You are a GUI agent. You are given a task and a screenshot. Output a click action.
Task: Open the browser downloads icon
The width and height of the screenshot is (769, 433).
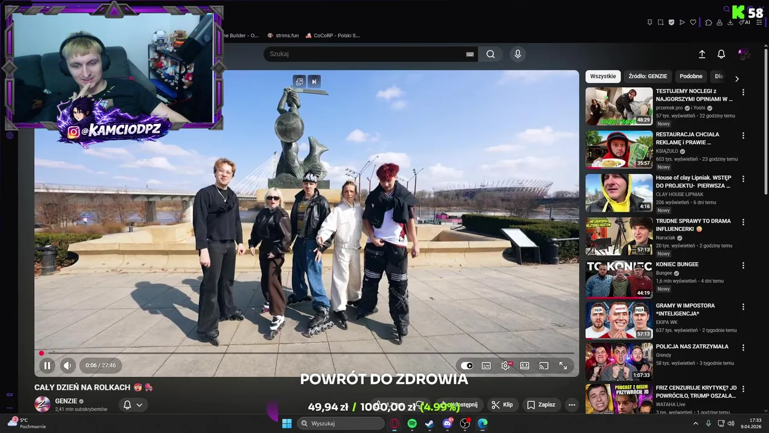tap(730, 22)
